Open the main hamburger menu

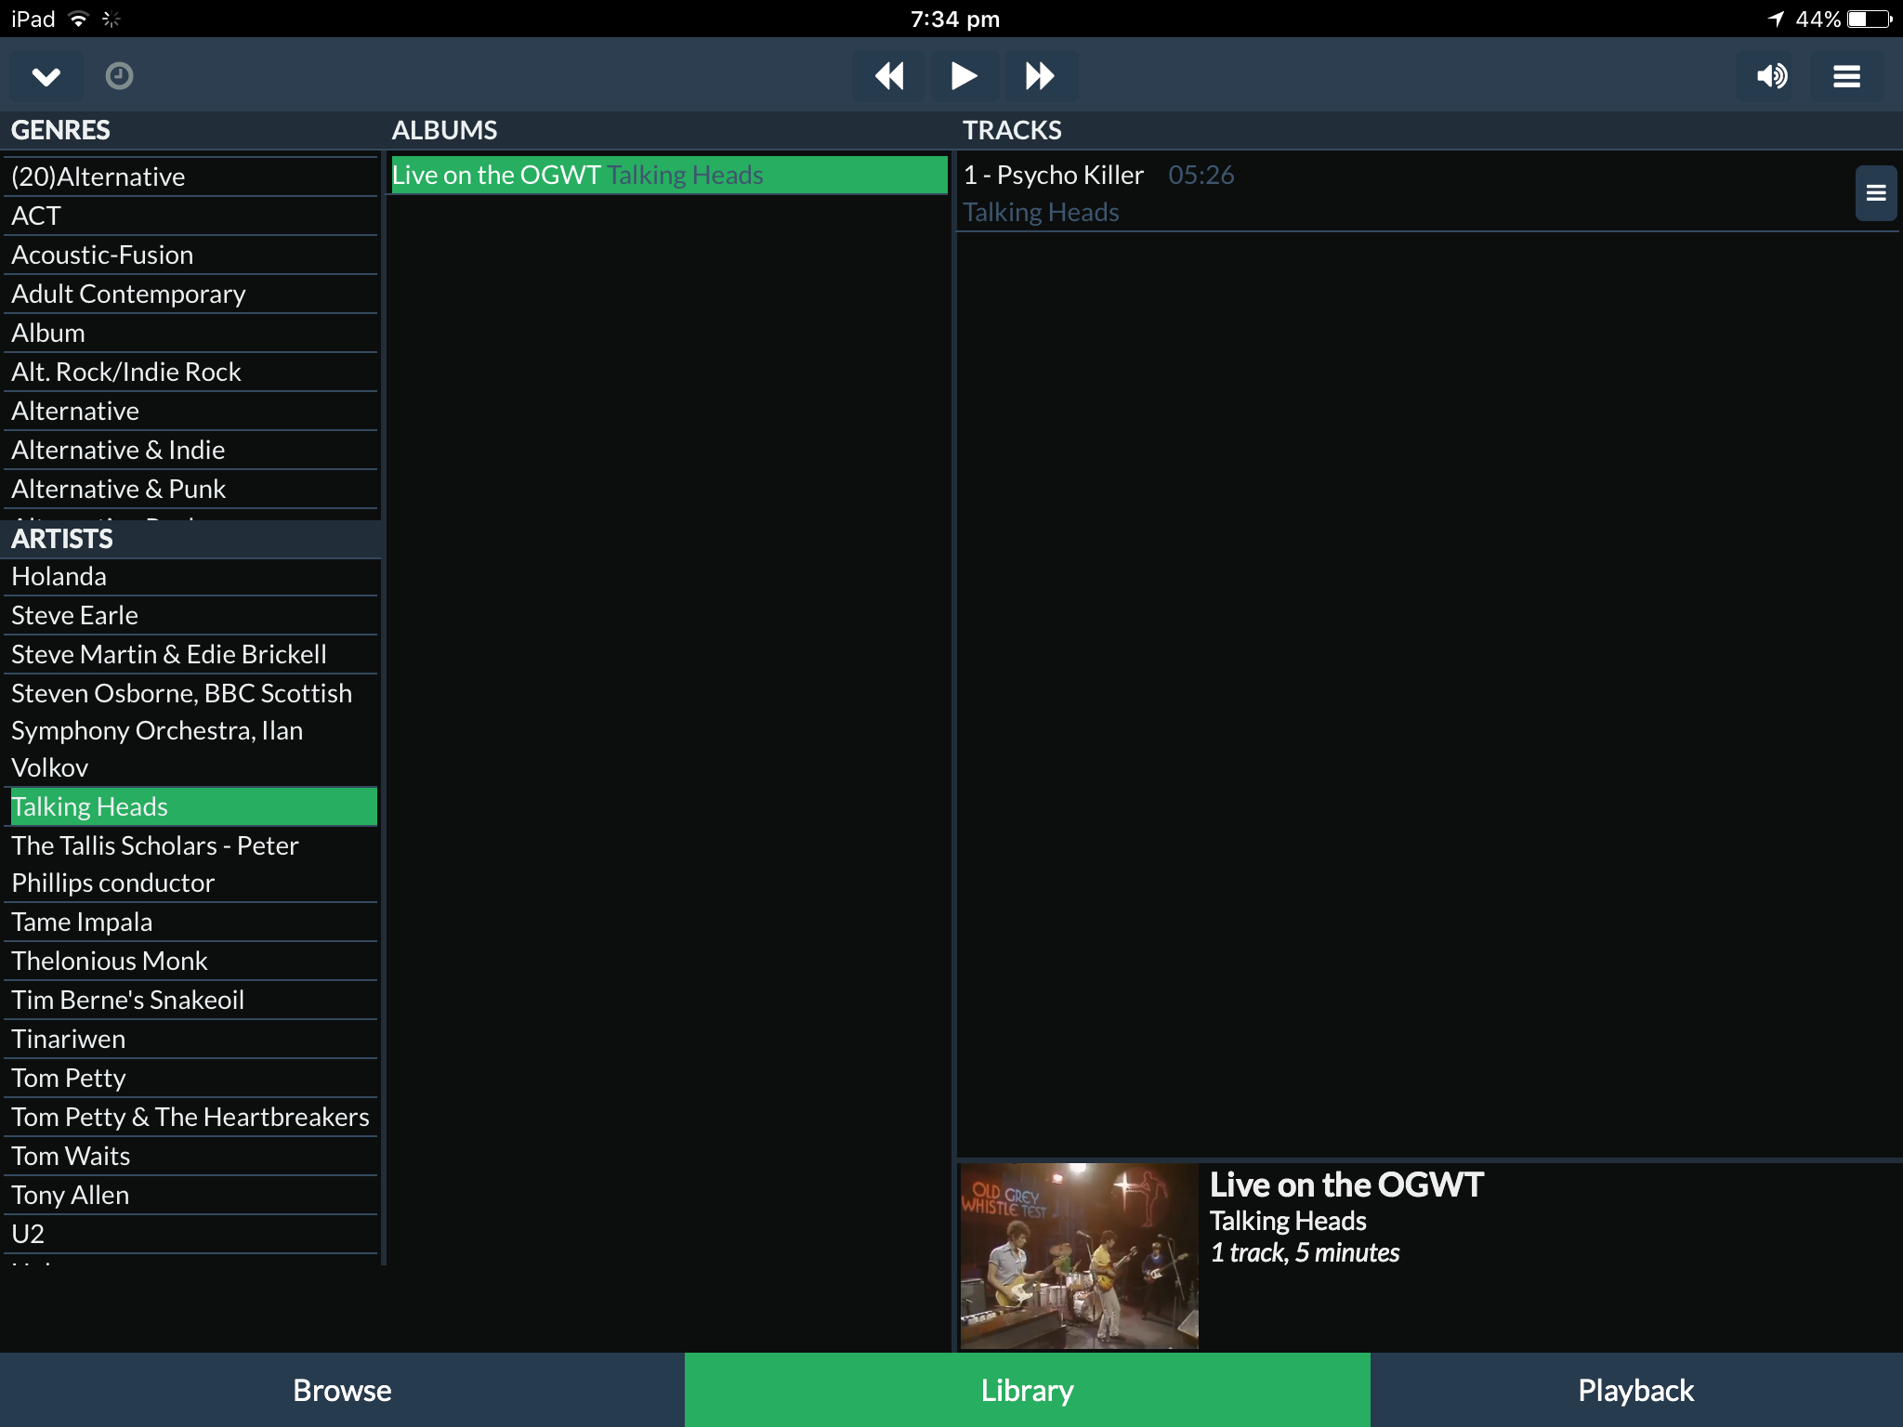[x=1846, y=76]
